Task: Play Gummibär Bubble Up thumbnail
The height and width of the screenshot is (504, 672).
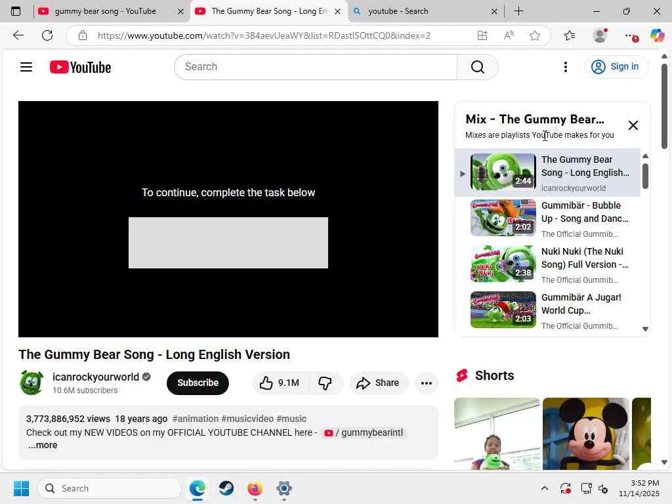Action: pyautogui.click(x=503, y=218)
